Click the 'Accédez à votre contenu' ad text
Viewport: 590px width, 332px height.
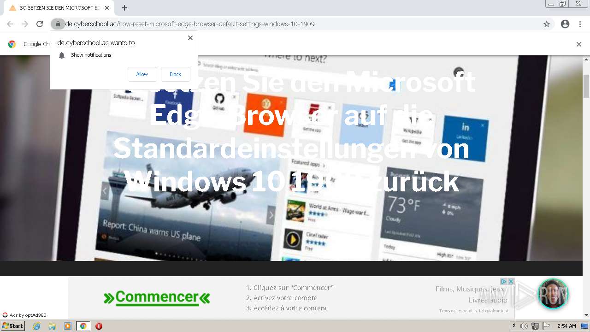(x=287, y=308)
